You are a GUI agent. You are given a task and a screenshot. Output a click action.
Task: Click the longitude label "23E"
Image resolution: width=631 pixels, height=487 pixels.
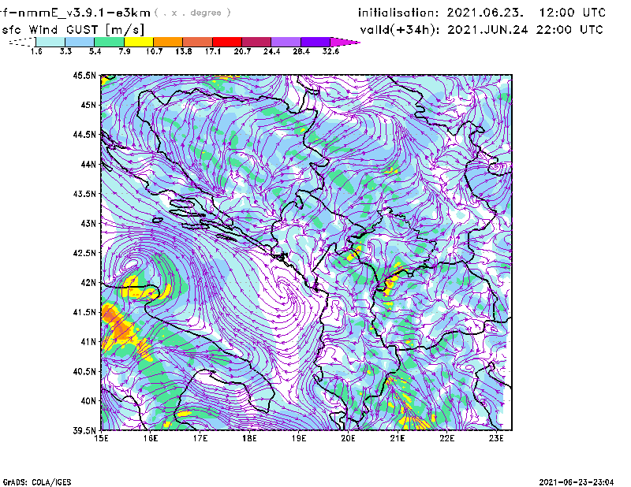click(x=496, y=438)
